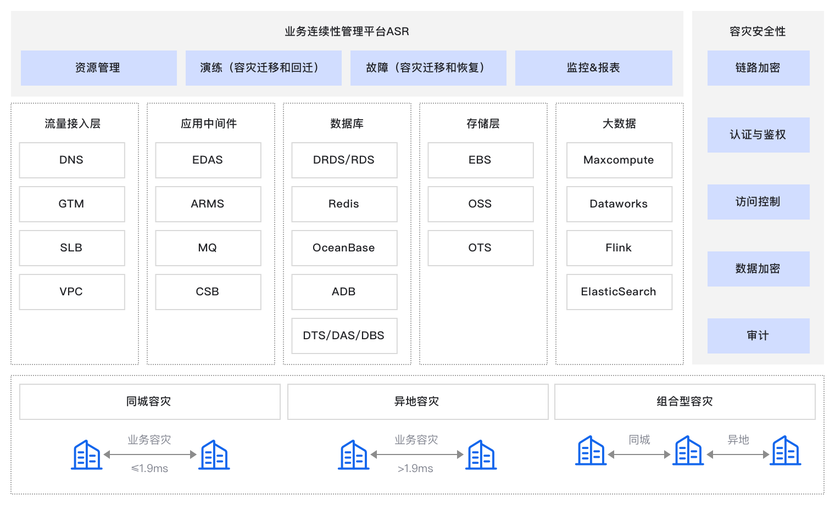Select the 异地容灾 box

pos(418,402)
